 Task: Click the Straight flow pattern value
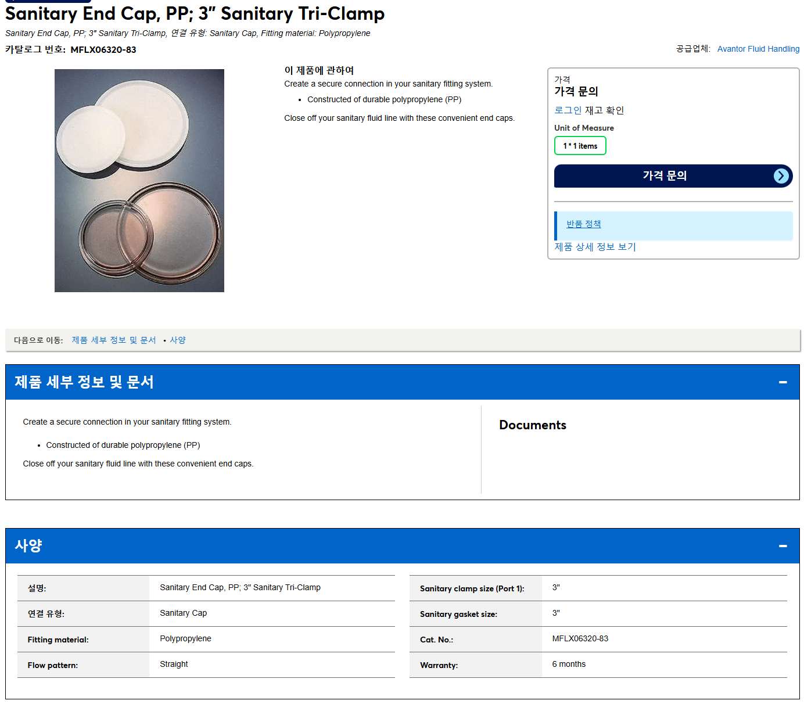pos(174,665)
